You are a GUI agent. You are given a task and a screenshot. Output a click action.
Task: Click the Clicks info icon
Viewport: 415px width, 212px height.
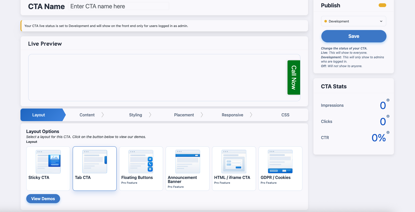(388, 116)
